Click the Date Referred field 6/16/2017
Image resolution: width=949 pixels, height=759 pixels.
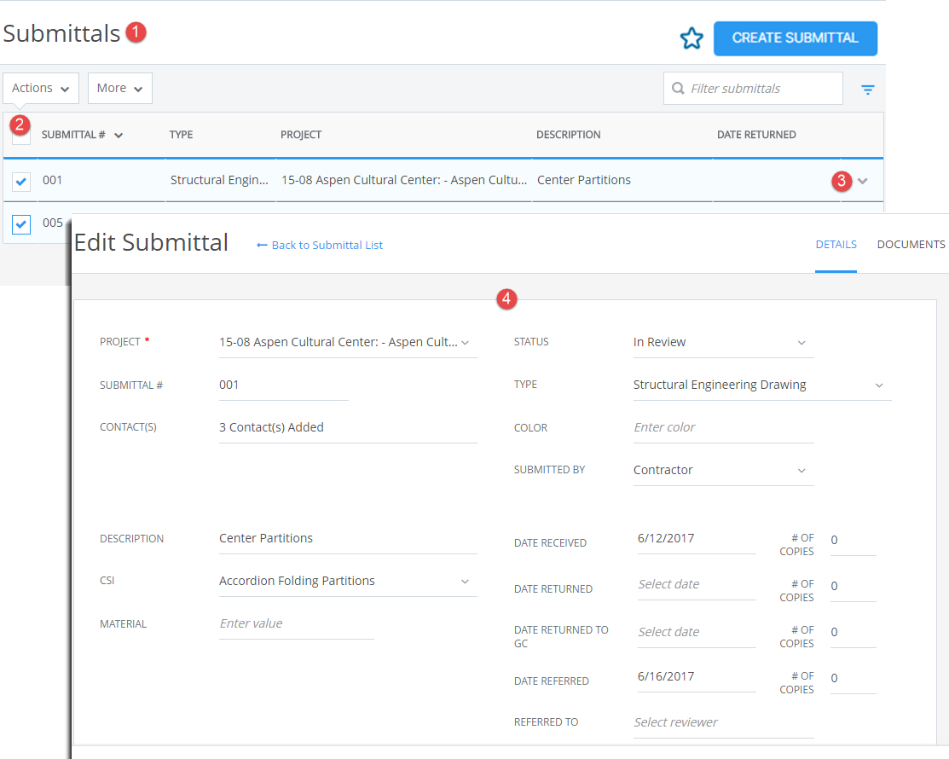(697, 677)
